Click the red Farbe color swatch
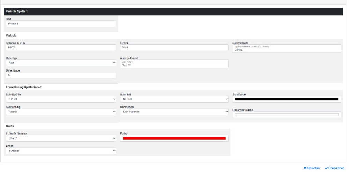 174,139
